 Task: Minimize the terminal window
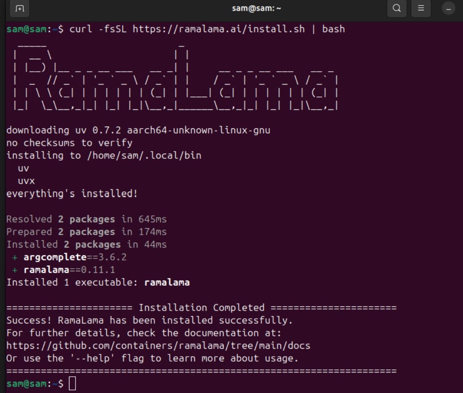448,9
